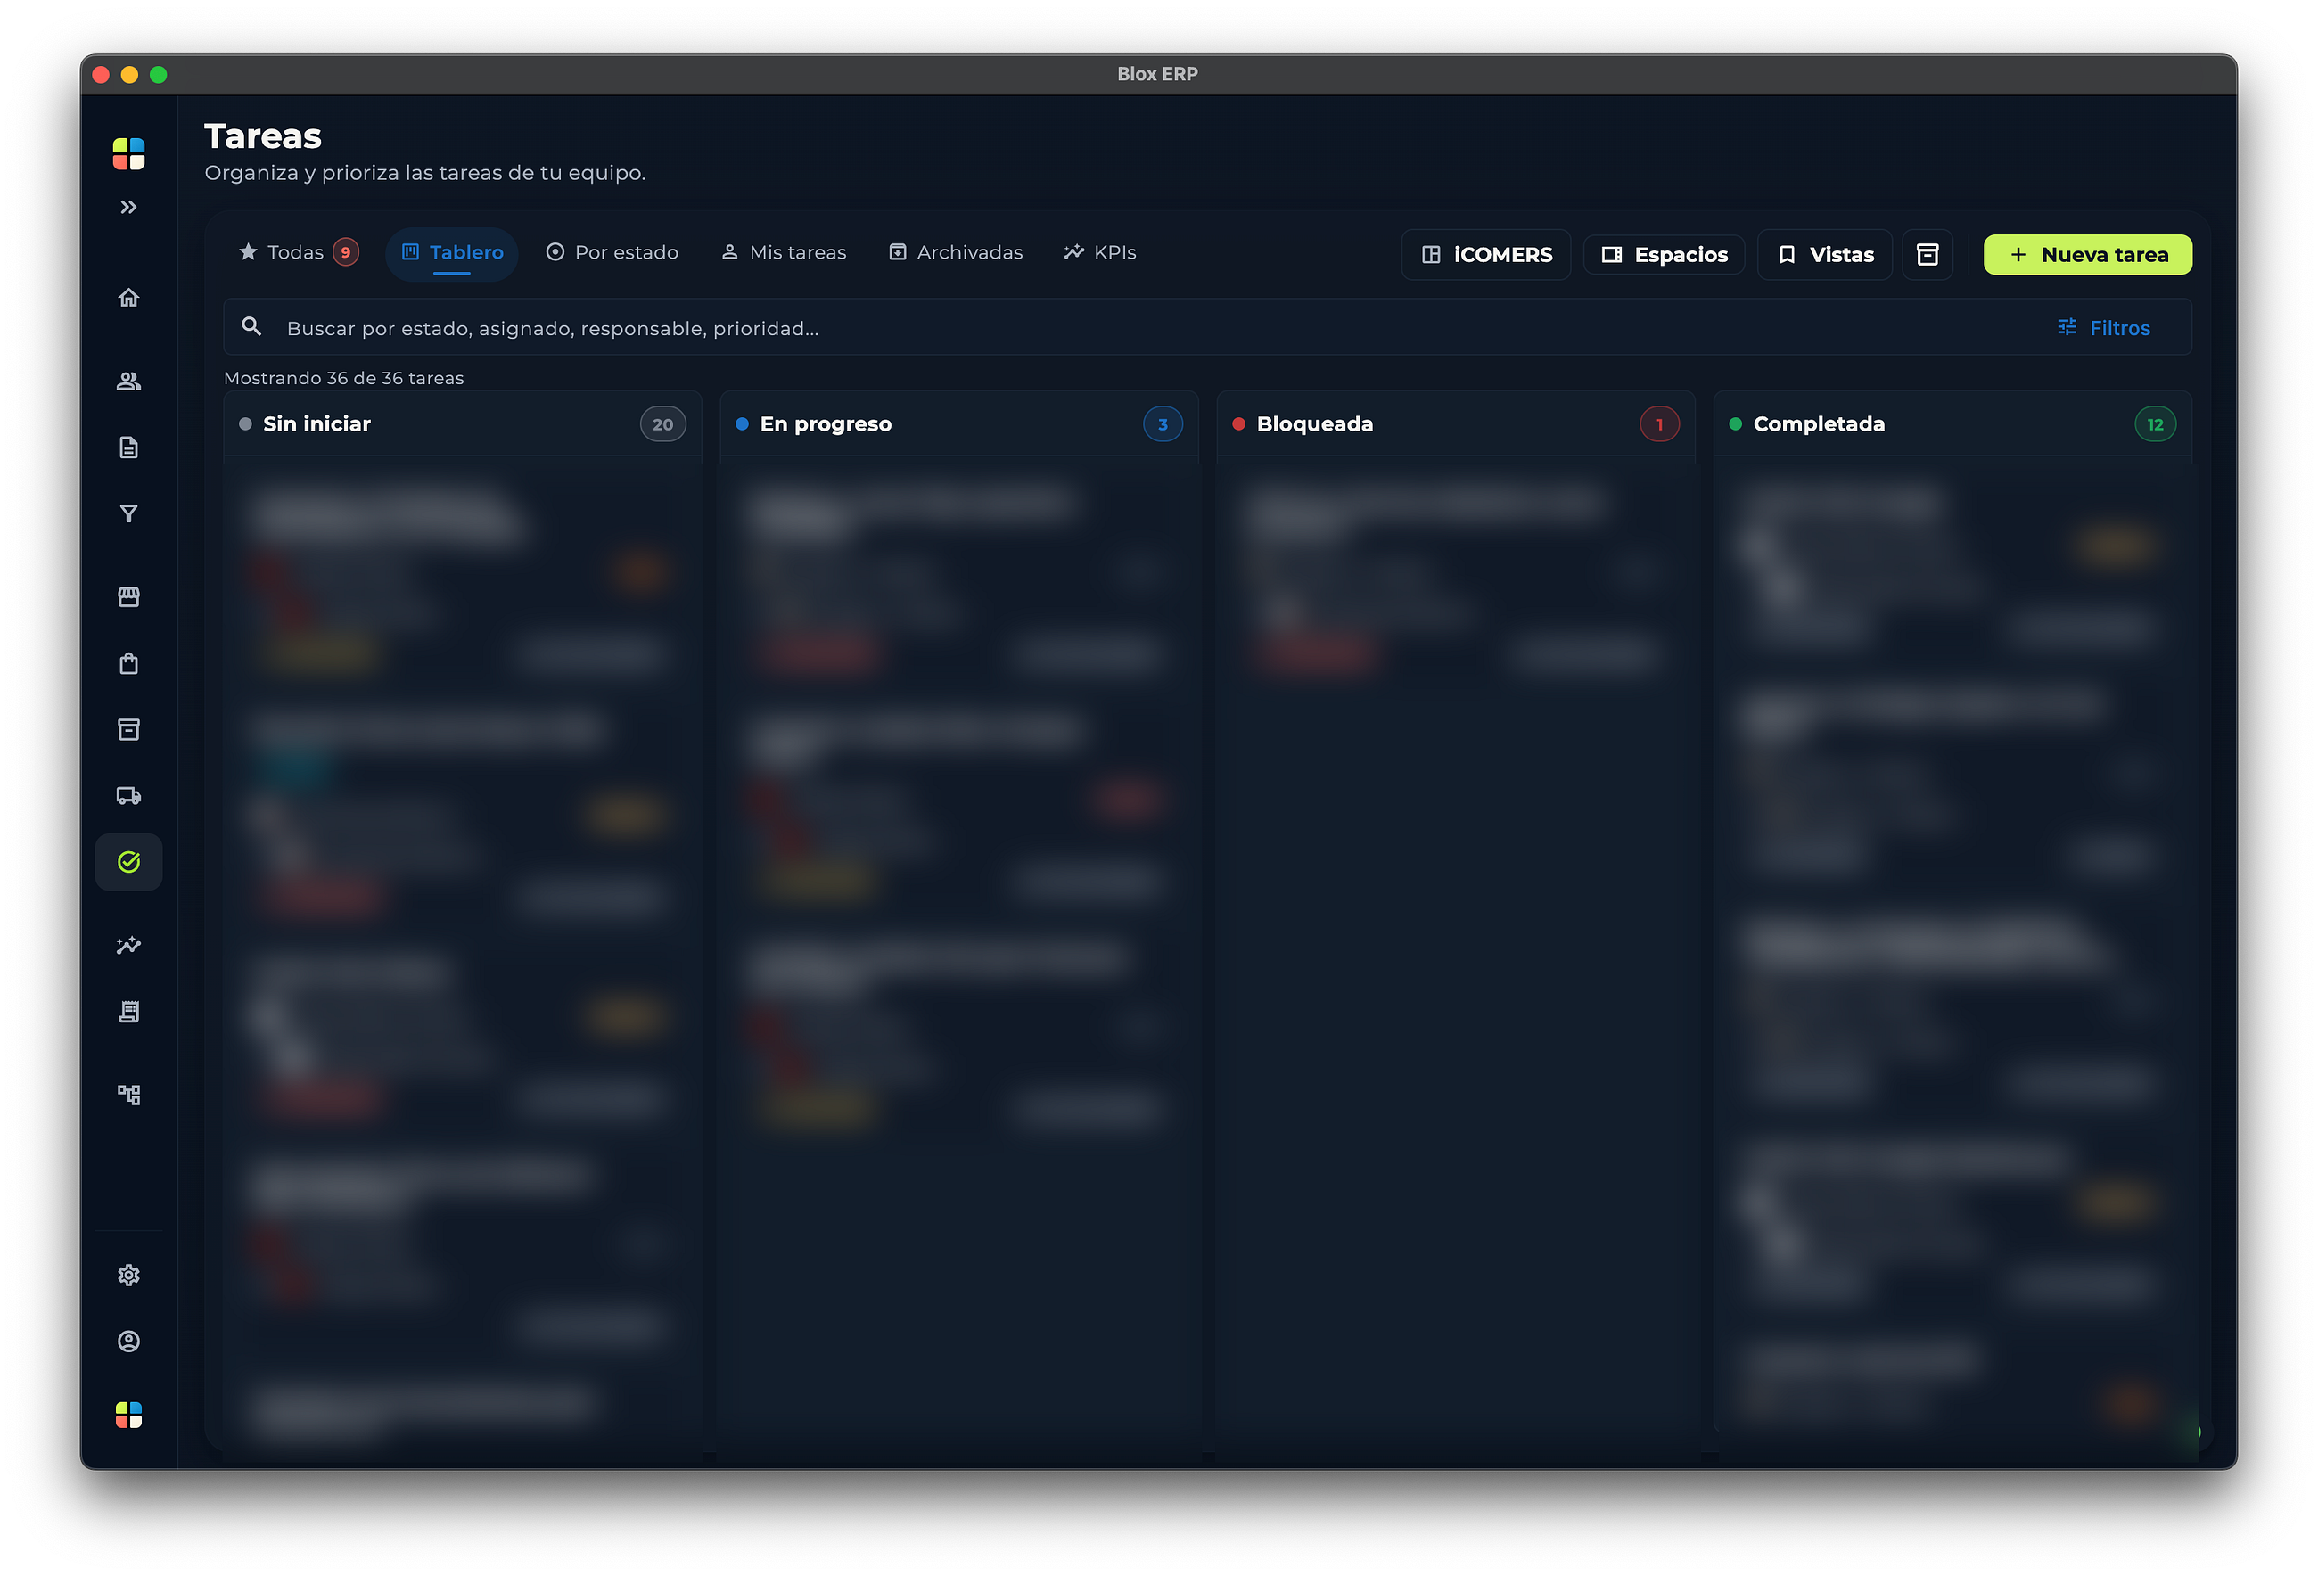
Task: Open the funnel icon in sidebar
Action: [x=128, y=513]
